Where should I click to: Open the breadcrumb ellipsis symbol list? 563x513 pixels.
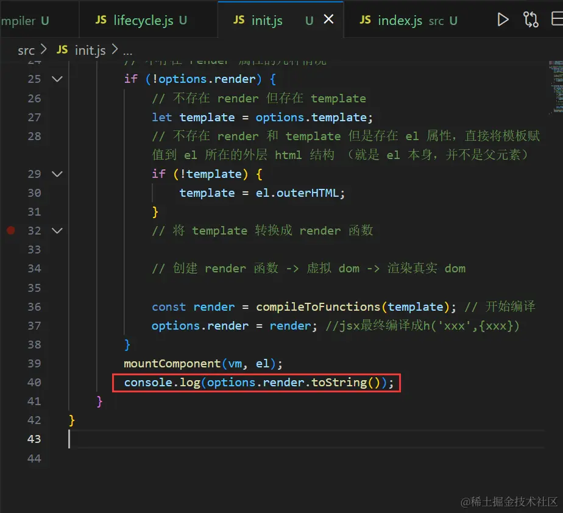(127, 51)
